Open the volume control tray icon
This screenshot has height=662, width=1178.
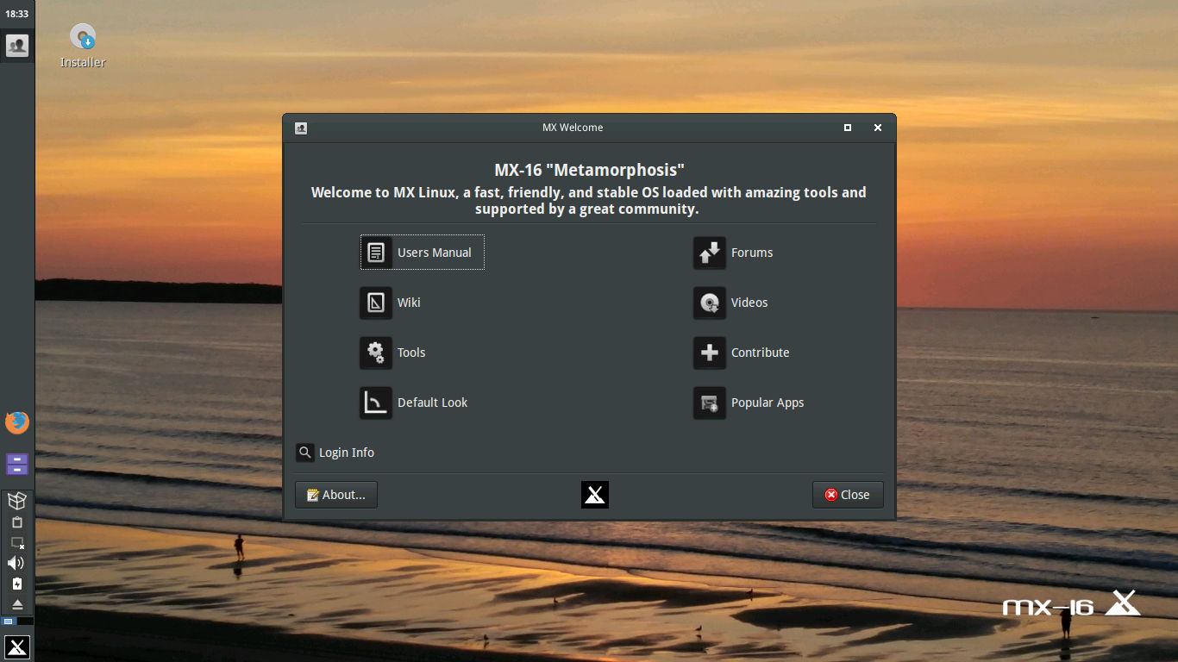[x=16, y=563]
